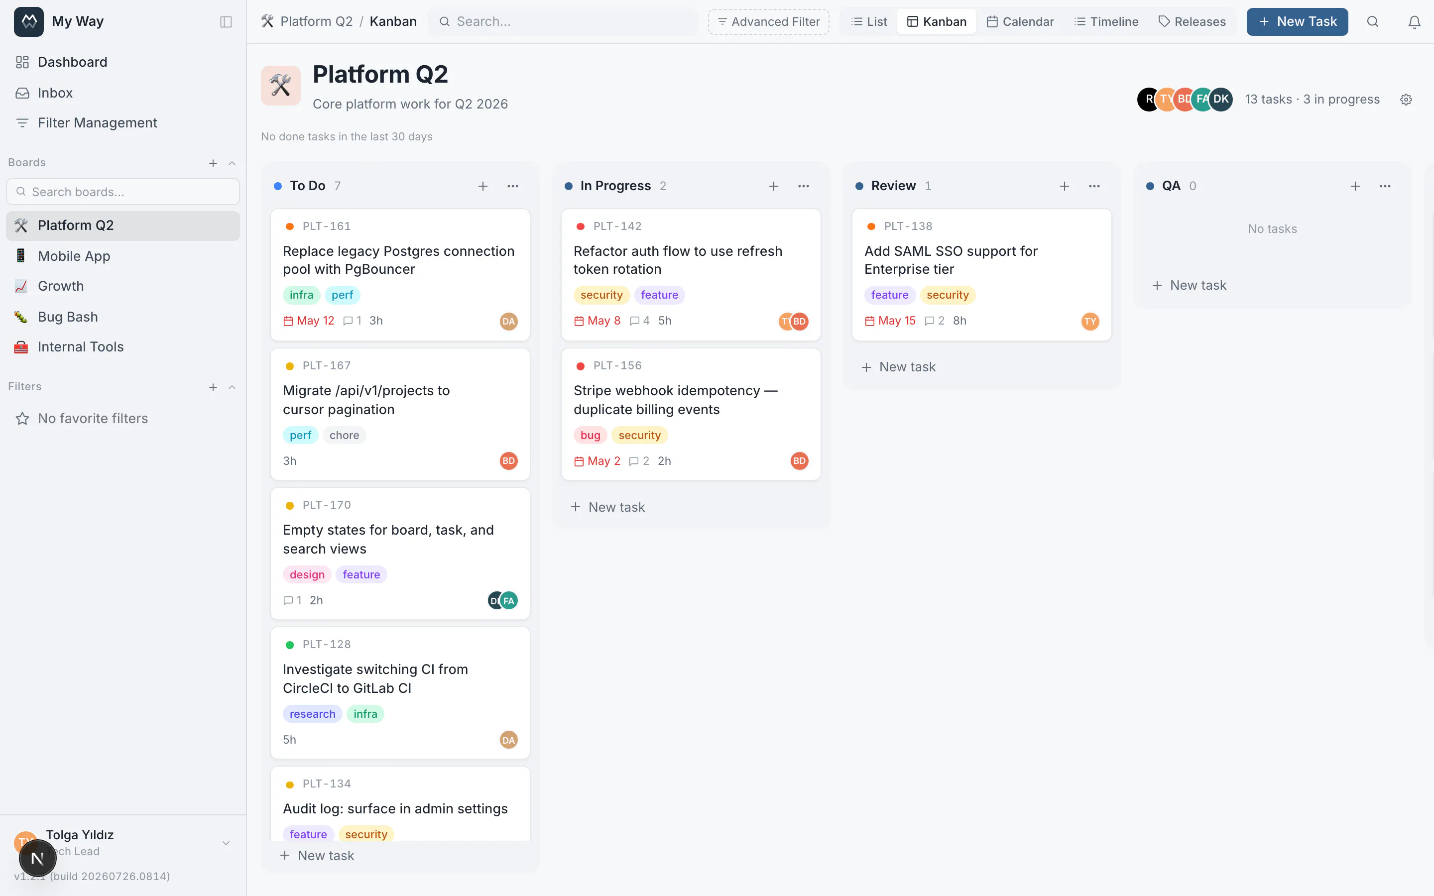Click the FA avatar on the PLT-170 card

pos(509,600)
